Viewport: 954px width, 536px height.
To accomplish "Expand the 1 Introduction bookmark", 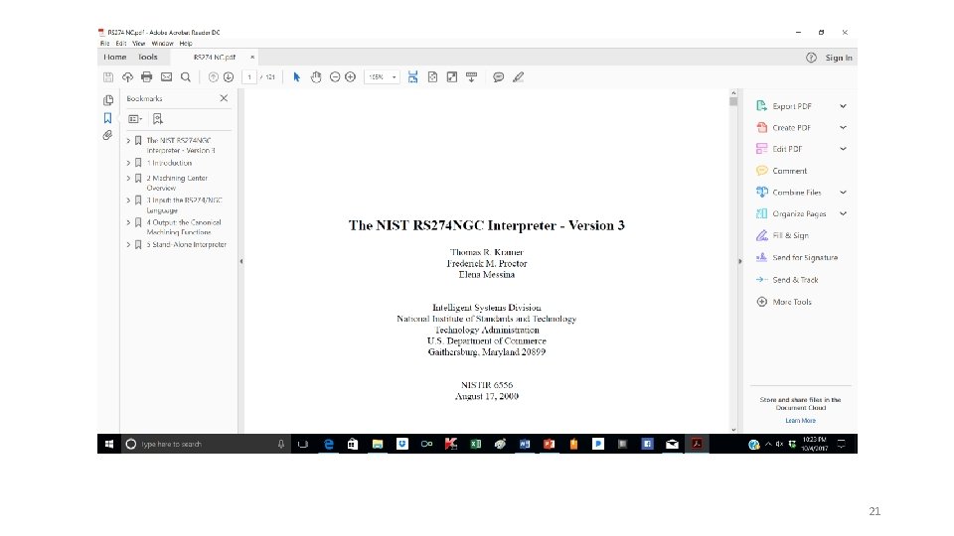I will click(128, 163).
